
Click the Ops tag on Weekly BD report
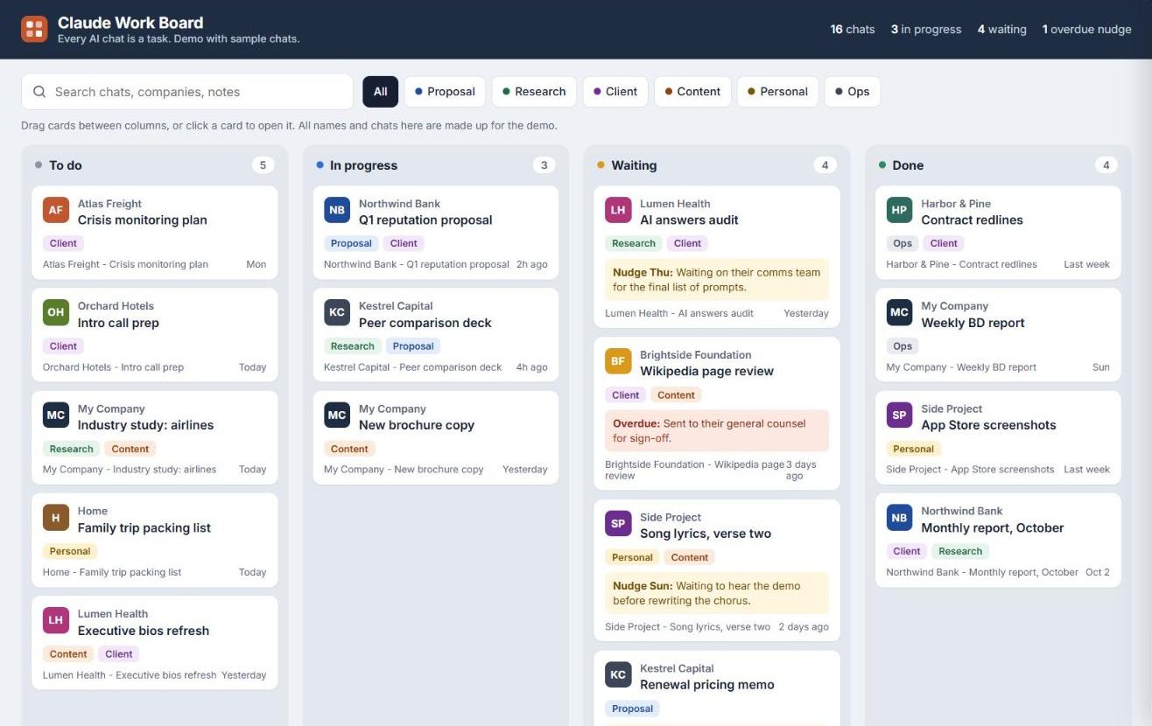(903, 346)
